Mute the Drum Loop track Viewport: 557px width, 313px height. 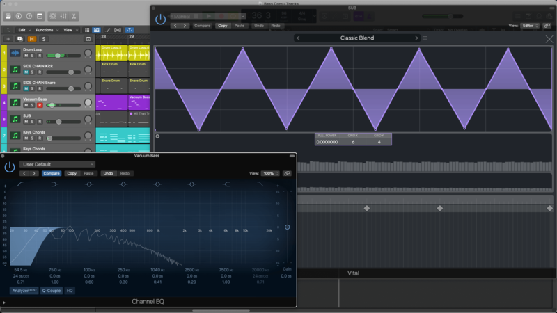coord(26,56)
